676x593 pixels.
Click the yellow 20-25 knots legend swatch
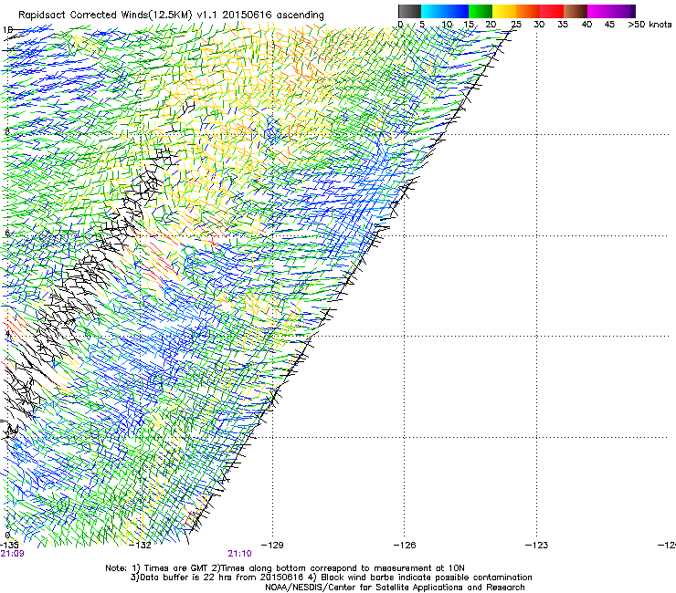point(504,11)
